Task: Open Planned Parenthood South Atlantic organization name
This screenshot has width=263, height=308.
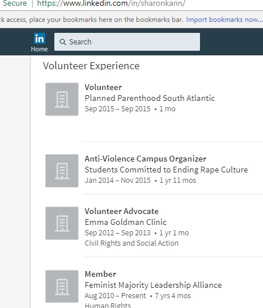Action: pos(150,98)
